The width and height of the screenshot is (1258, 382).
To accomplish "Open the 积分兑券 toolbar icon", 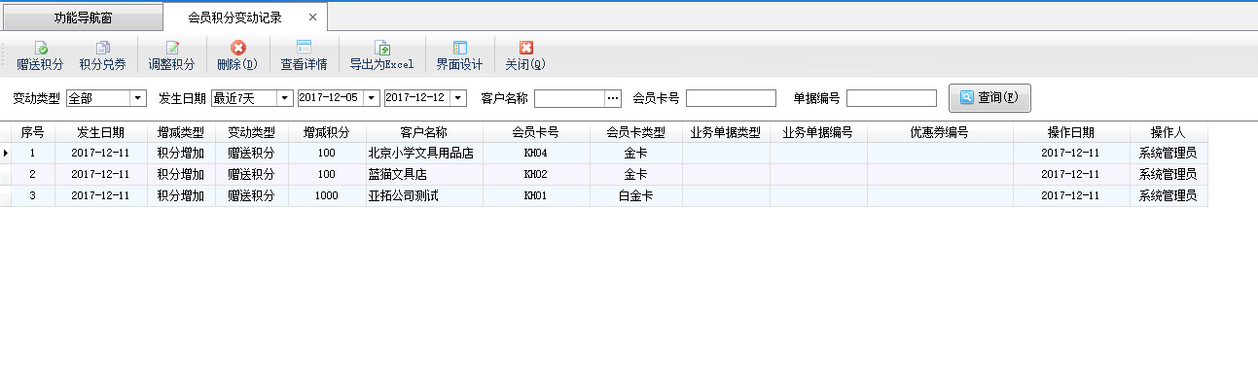I will tap(102, 48).
